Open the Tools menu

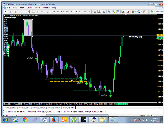(37, 8)
